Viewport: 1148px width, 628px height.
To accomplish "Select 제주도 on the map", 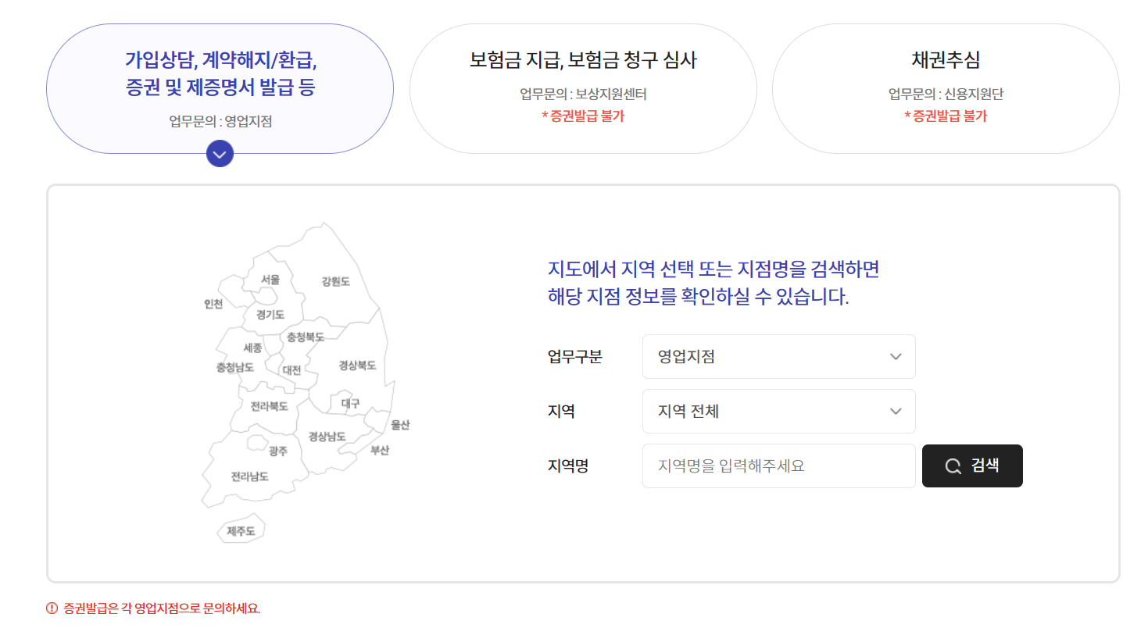I will 240,529.
